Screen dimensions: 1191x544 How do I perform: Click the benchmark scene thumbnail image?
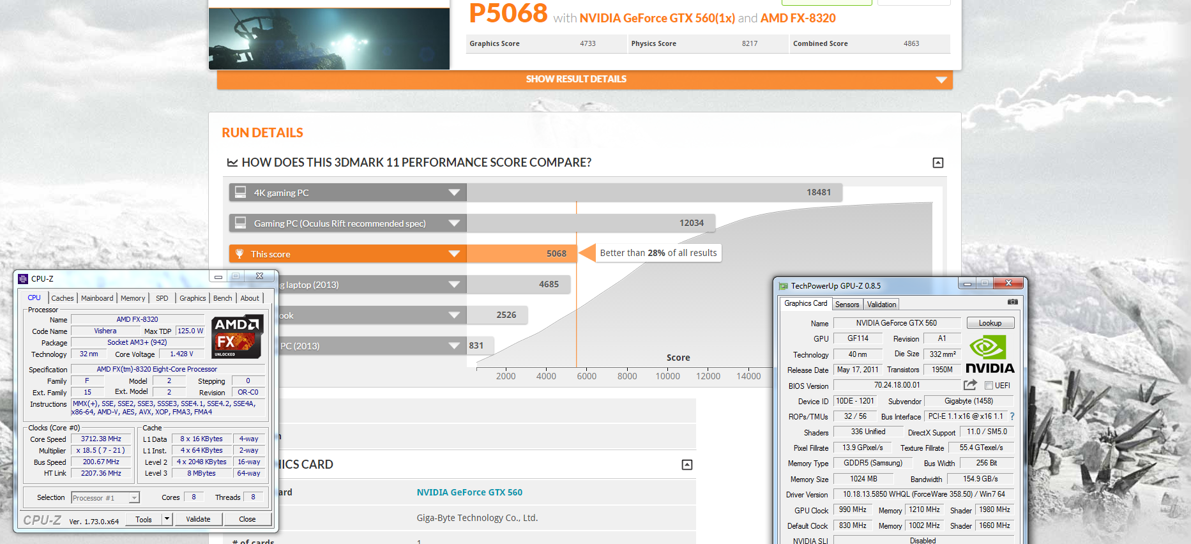(329, 38)
